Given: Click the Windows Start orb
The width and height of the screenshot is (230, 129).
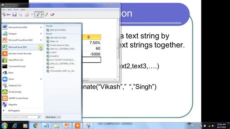Looking at the screenshot, I should coord(4,125).
